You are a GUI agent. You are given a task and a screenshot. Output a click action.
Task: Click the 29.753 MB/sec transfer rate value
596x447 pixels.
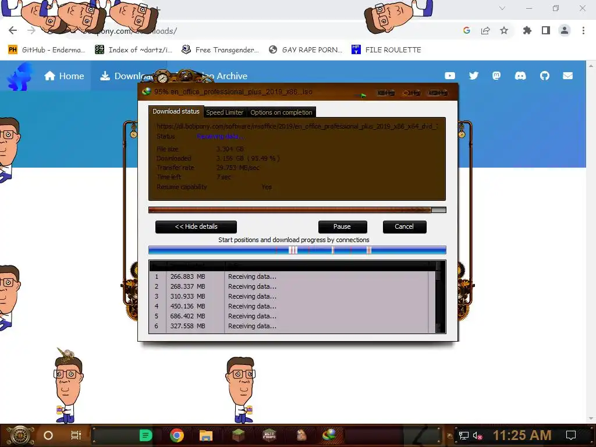[238, 168]
